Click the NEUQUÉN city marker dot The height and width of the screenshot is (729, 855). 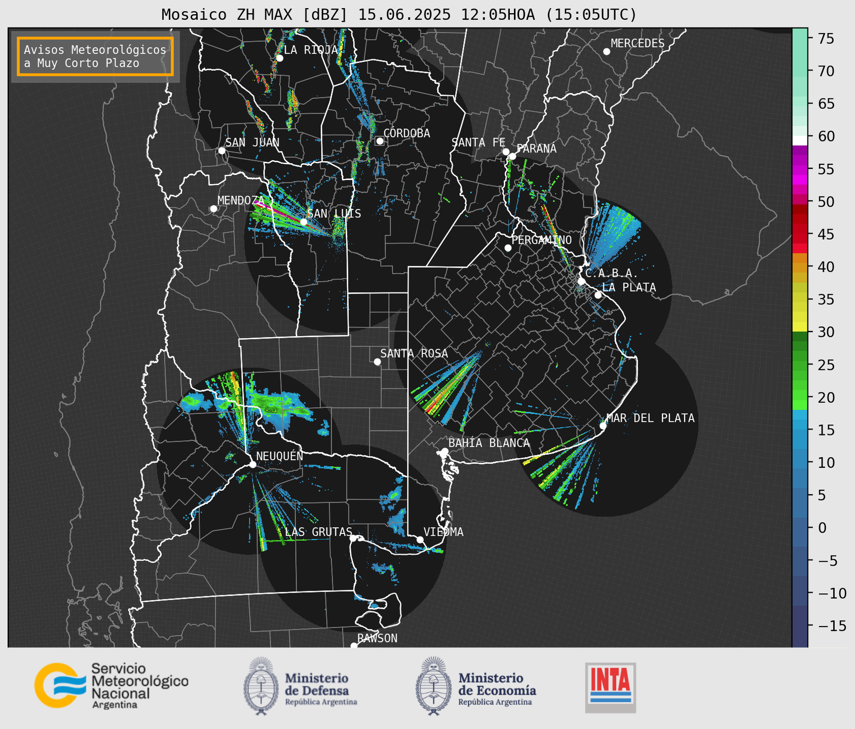tap(252, 464)
